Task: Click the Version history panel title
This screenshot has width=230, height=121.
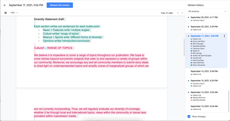Action: (195, 5)
